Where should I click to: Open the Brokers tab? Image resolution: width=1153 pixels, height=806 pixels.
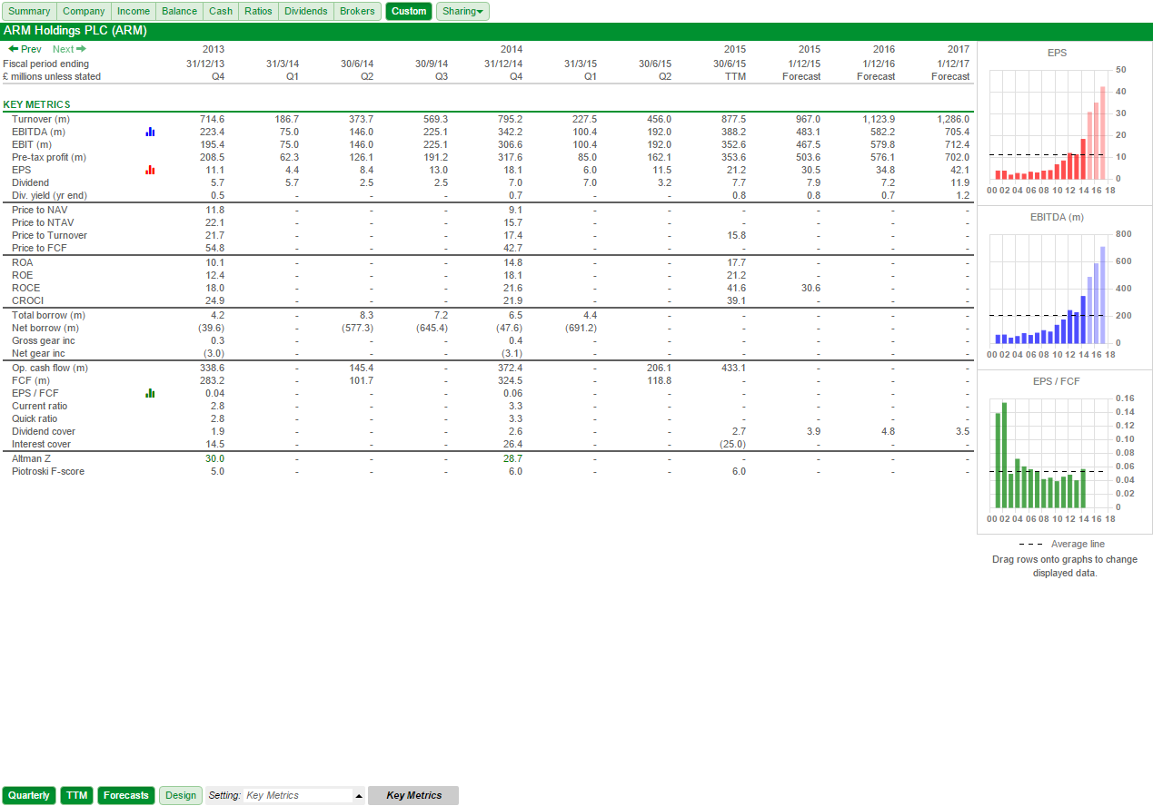(x=357, y=11)
